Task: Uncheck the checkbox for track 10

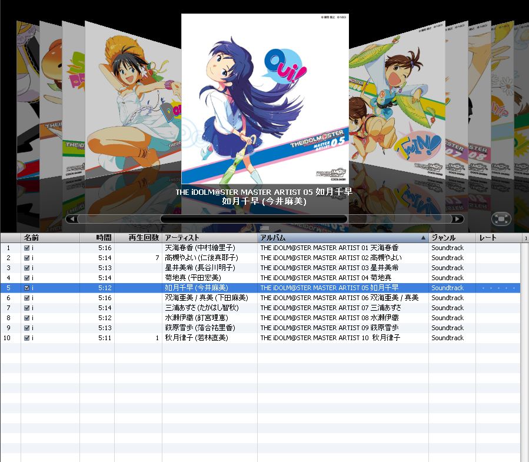Action: [27, 338]
